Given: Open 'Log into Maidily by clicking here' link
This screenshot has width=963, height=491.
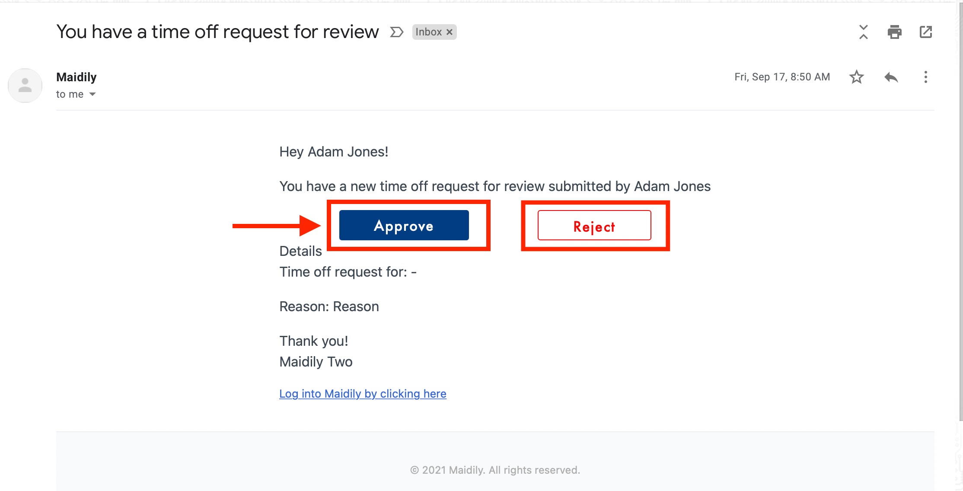Looking at the screenshot, I should pyautogui.click(x=363, y=394).
